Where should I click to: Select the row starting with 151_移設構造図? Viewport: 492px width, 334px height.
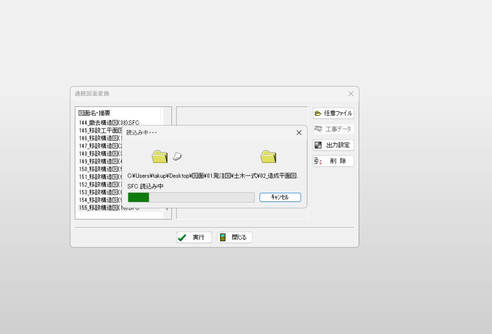[100, 177]
